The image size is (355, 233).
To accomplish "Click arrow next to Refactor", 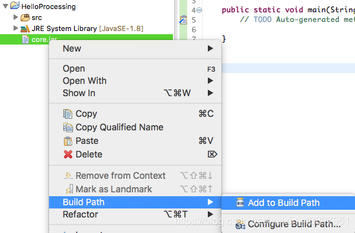I will point(210,214).
